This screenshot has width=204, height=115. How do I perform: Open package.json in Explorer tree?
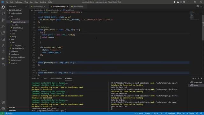pos(16,60)
